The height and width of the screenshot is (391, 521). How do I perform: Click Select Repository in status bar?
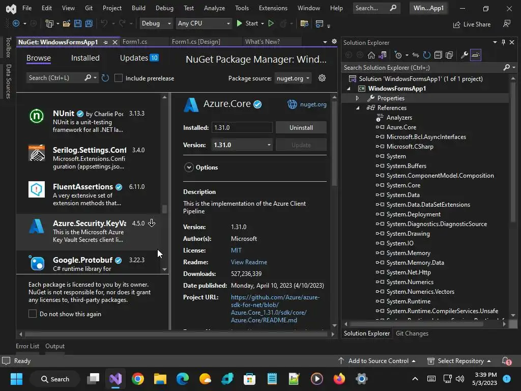pyautogui.click(x=459, y=361)
